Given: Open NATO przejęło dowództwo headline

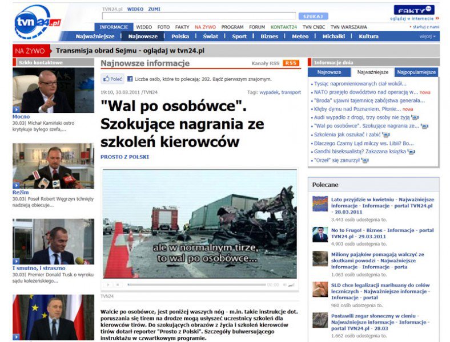Looking at the screenshot, I should tap(366, 92).
